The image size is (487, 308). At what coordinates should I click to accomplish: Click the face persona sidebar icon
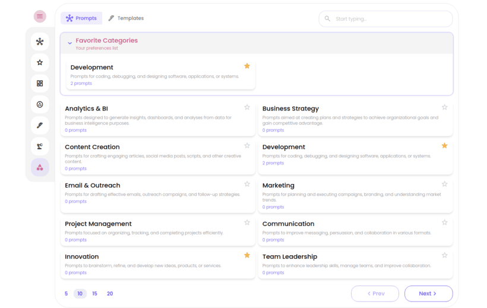(40, 104)
